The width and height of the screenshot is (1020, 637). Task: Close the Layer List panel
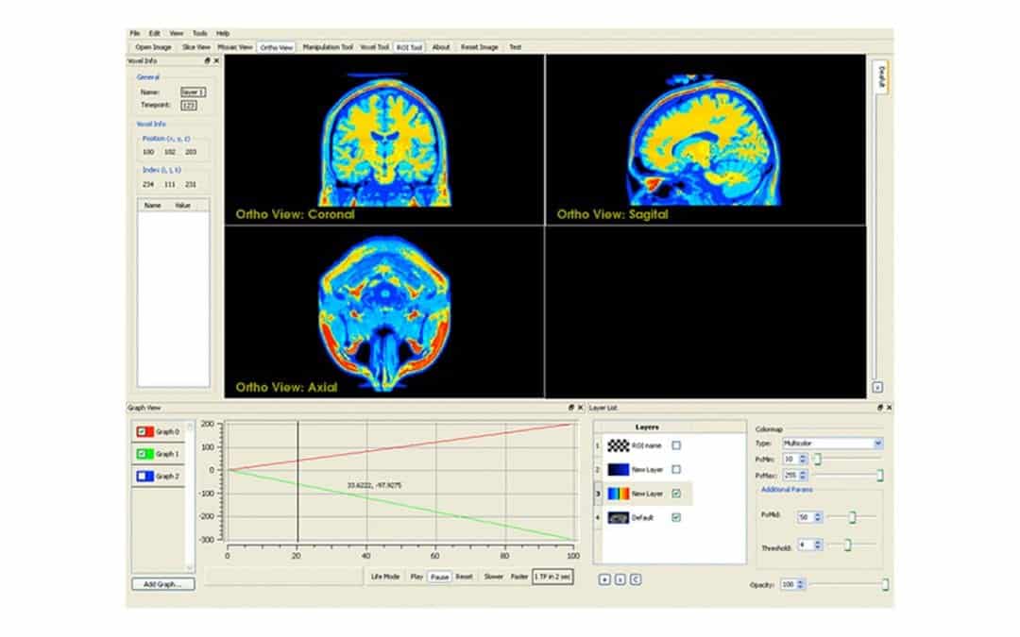coord(890,408)
